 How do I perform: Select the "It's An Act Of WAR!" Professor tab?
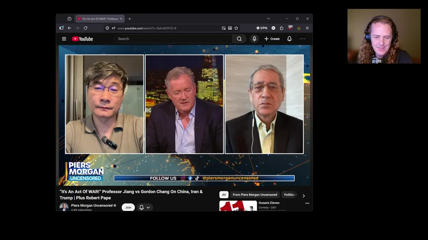pos(100,19)
